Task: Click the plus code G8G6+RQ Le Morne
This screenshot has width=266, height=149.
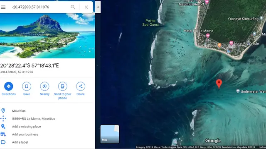Action: coord(33,119)
